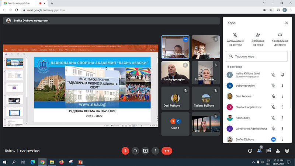
Task: Select the Stefka Djobova video tile
Action: click(x=176, y=47)
